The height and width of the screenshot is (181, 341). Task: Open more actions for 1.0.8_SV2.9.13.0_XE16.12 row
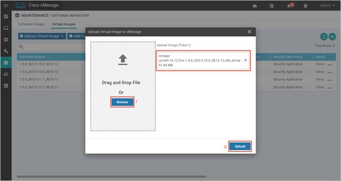click(x=330, y=64)
